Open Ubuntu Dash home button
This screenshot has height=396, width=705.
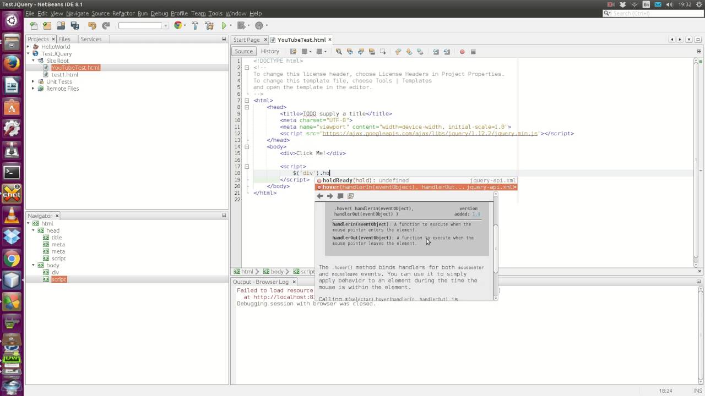coord(12,21)
